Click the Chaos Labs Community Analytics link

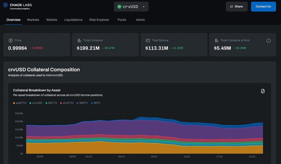[18, 6]
